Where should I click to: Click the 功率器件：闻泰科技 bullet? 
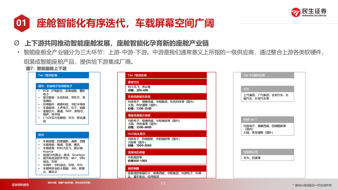pyautogui.click(x=62, y=104)
